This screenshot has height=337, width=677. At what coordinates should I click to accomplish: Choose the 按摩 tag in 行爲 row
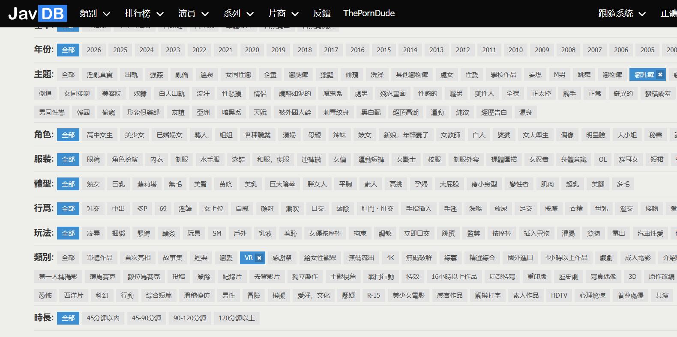coord(551,209)
